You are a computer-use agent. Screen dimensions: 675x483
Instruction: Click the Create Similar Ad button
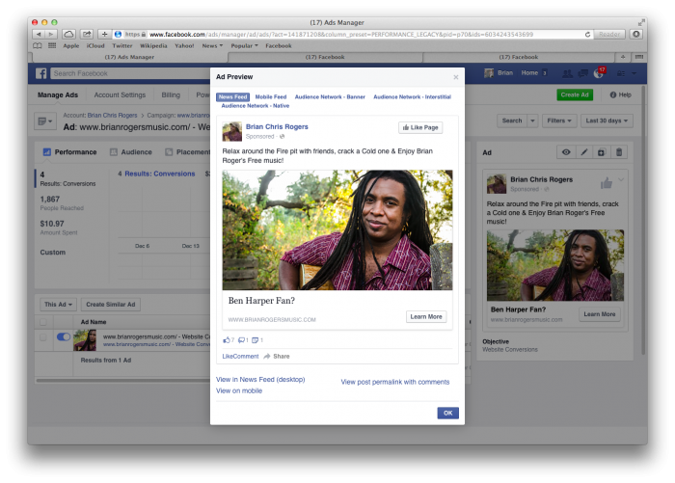click(111, 305)
